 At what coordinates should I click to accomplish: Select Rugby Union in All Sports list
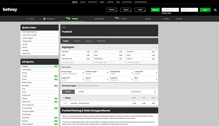tap(27, 95)
